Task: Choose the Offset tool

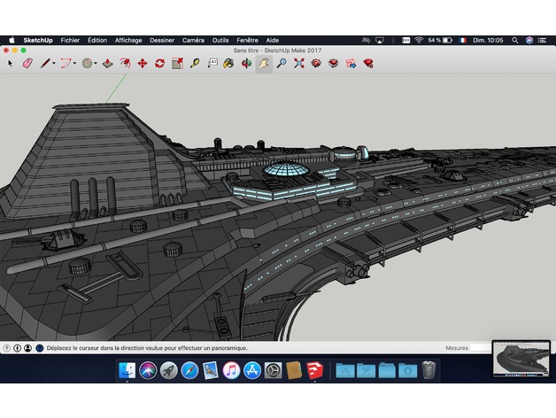Action: click(125, 64)
